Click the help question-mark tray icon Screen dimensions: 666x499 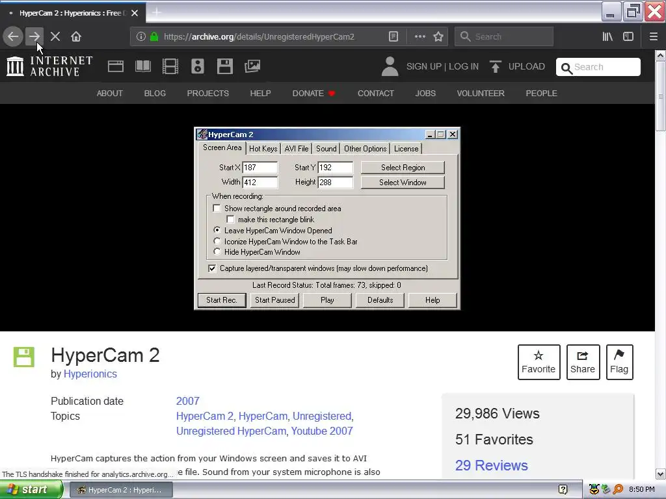tap(563, 490)
